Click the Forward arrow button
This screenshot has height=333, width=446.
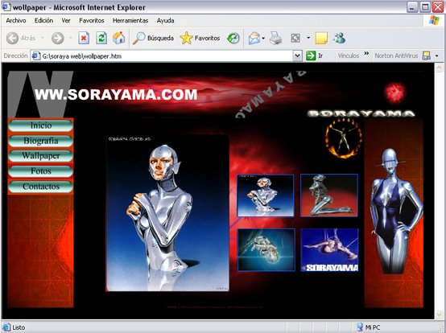[57, 38]
